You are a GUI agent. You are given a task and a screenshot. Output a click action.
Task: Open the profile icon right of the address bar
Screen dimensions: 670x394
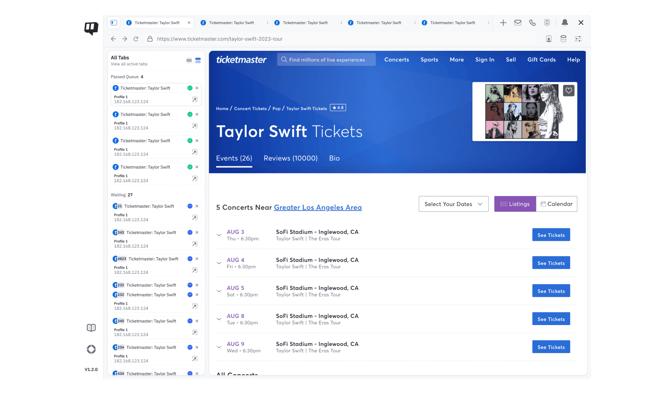point(549,39)
